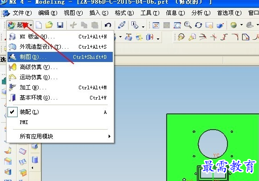The image size is (259, 181).
Task: Open the 信息(I) menu
Action: [x=175, y=13]
